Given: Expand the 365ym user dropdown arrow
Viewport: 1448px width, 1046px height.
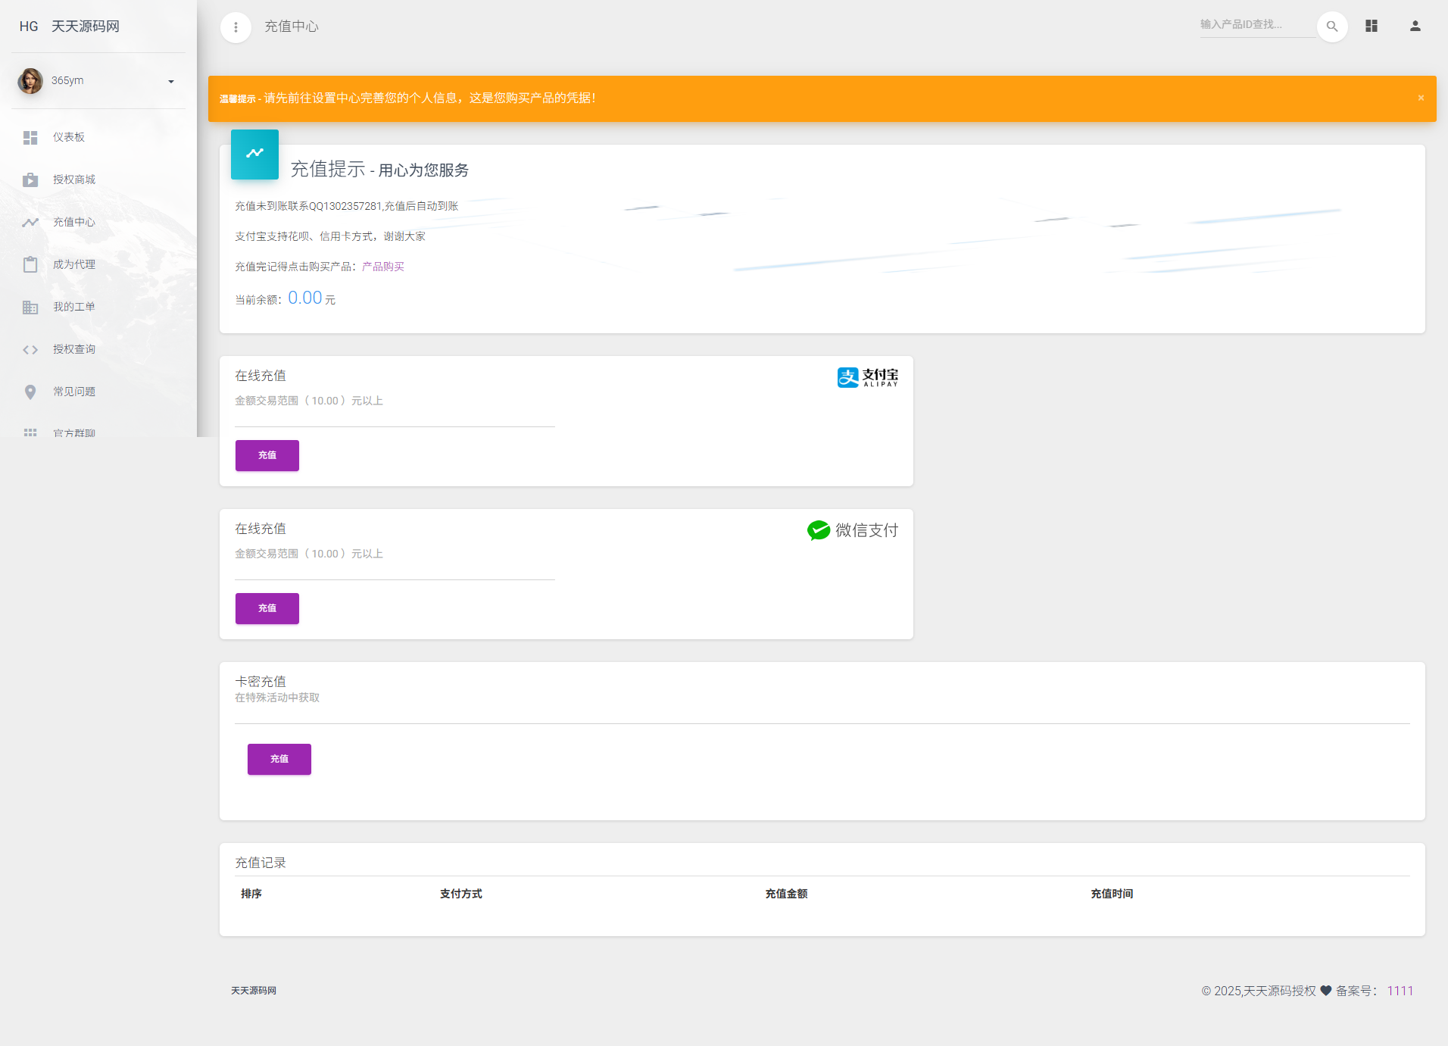Looking at the screenshot, I should click(x=171, y=82).
